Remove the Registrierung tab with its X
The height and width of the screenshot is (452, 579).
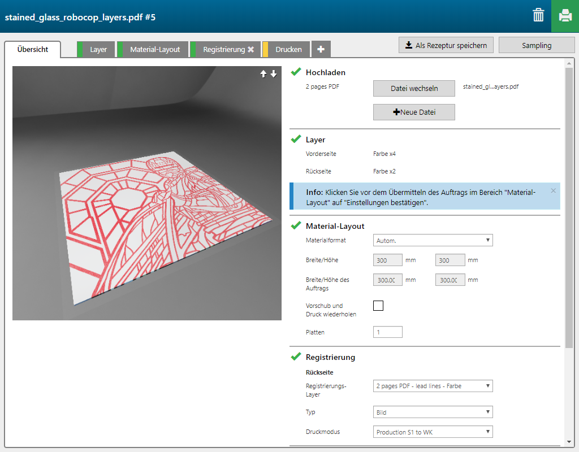pos(250,50)
